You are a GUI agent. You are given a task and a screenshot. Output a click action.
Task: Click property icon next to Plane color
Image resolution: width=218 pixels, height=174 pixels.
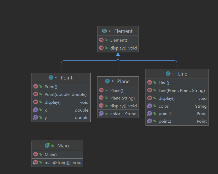point(101,114)
